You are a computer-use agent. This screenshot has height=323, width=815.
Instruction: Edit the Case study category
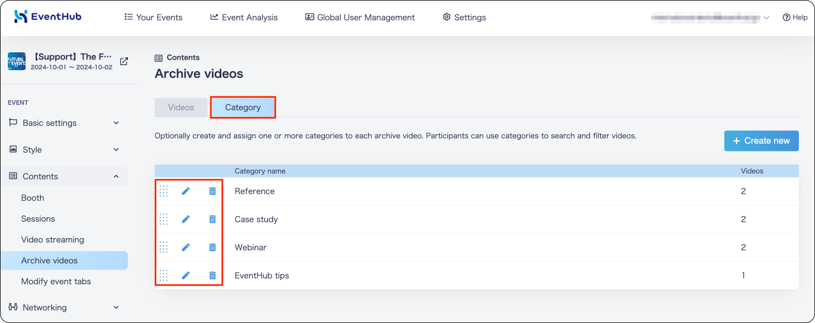(x=186, y=219)
